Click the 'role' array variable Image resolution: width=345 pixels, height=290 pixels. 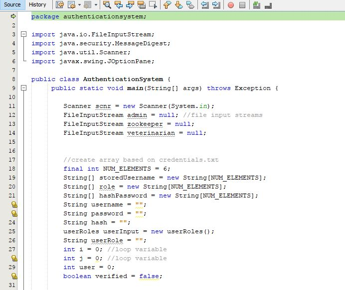pyautogui.click(x=107, y=187)
